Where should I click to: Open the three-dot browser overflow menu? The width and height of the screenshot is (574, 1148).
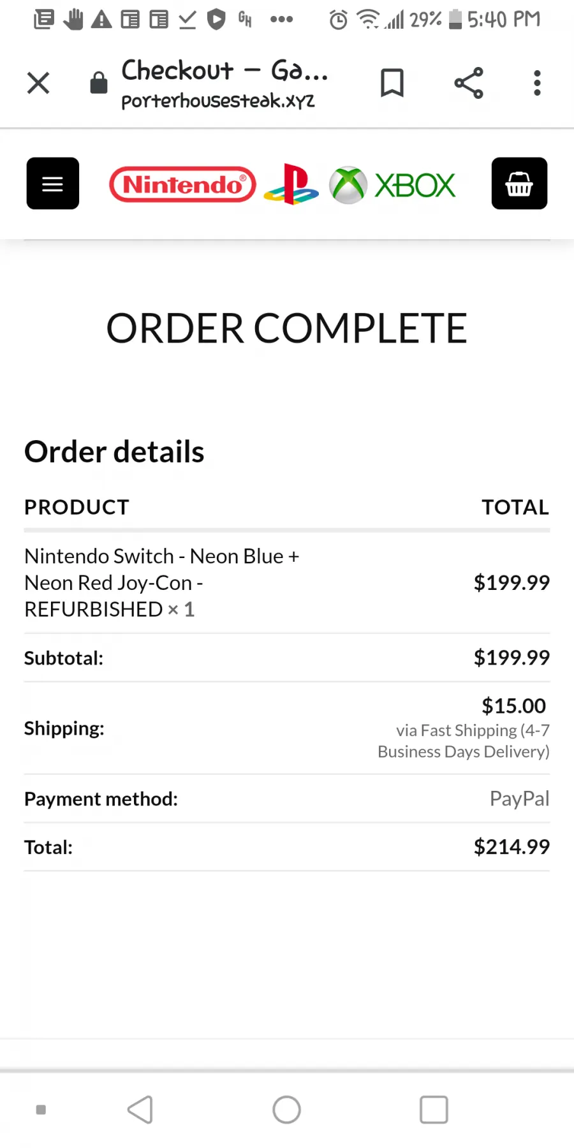538,83
